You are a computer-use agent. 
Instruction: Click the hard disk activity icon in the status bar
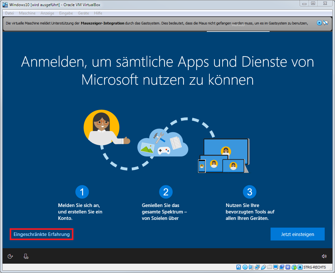tap(238, 267)
